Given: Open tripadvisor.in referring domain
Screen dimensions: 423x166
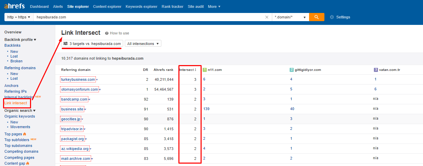Looking at the screenshot, I should (x=72, y=129).
